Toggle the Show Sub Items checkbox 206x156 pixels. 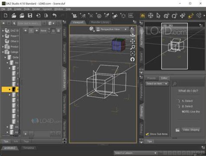(147, 134)
